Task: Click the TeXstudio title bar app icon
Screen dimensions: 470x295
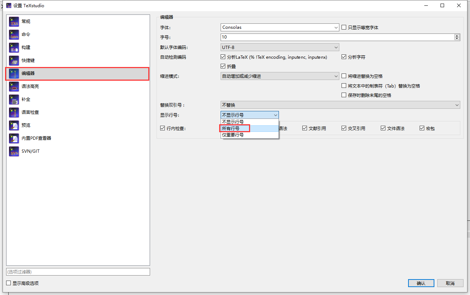Action: (x=9, y=5)
